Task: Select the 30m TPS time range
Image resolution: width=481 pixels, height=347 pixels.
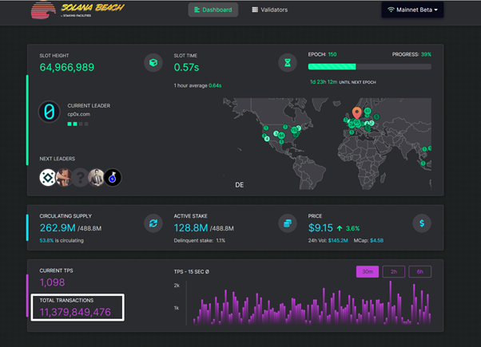Action: pos(368,271)
